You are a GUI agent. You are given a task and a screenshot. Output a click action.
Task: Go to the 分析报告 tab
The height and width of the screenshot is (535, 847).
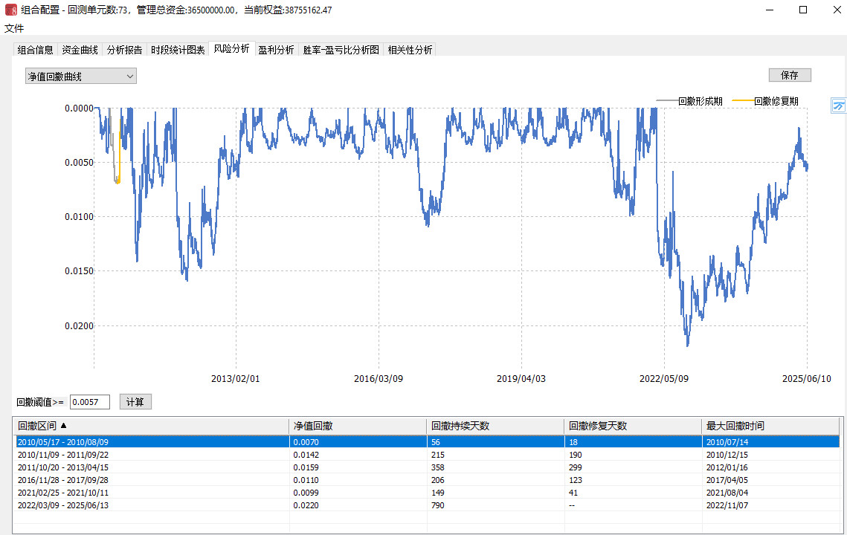[x=124, y=50]
